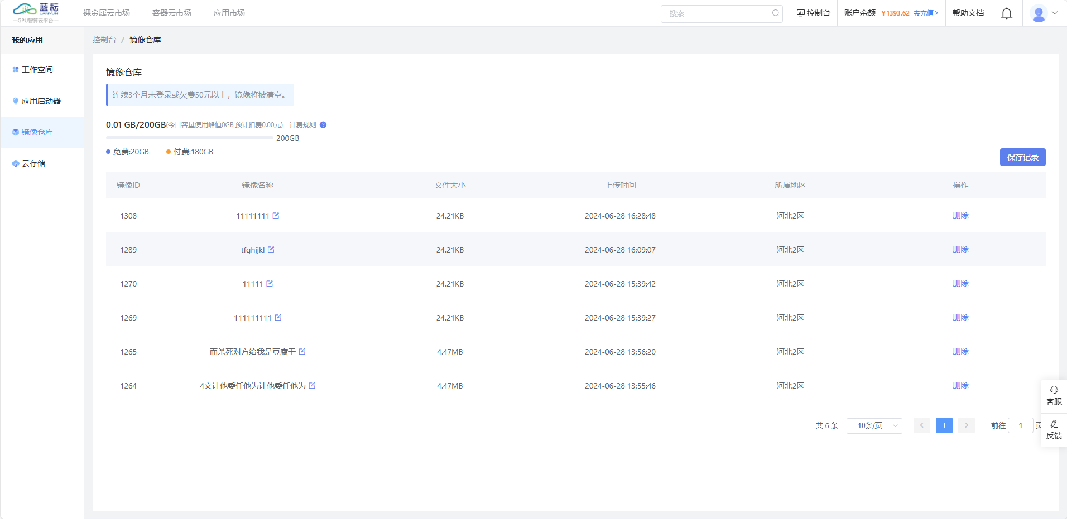Go to next page arrow
Screen dimensions: 1067x519
[x=967, y=425]
